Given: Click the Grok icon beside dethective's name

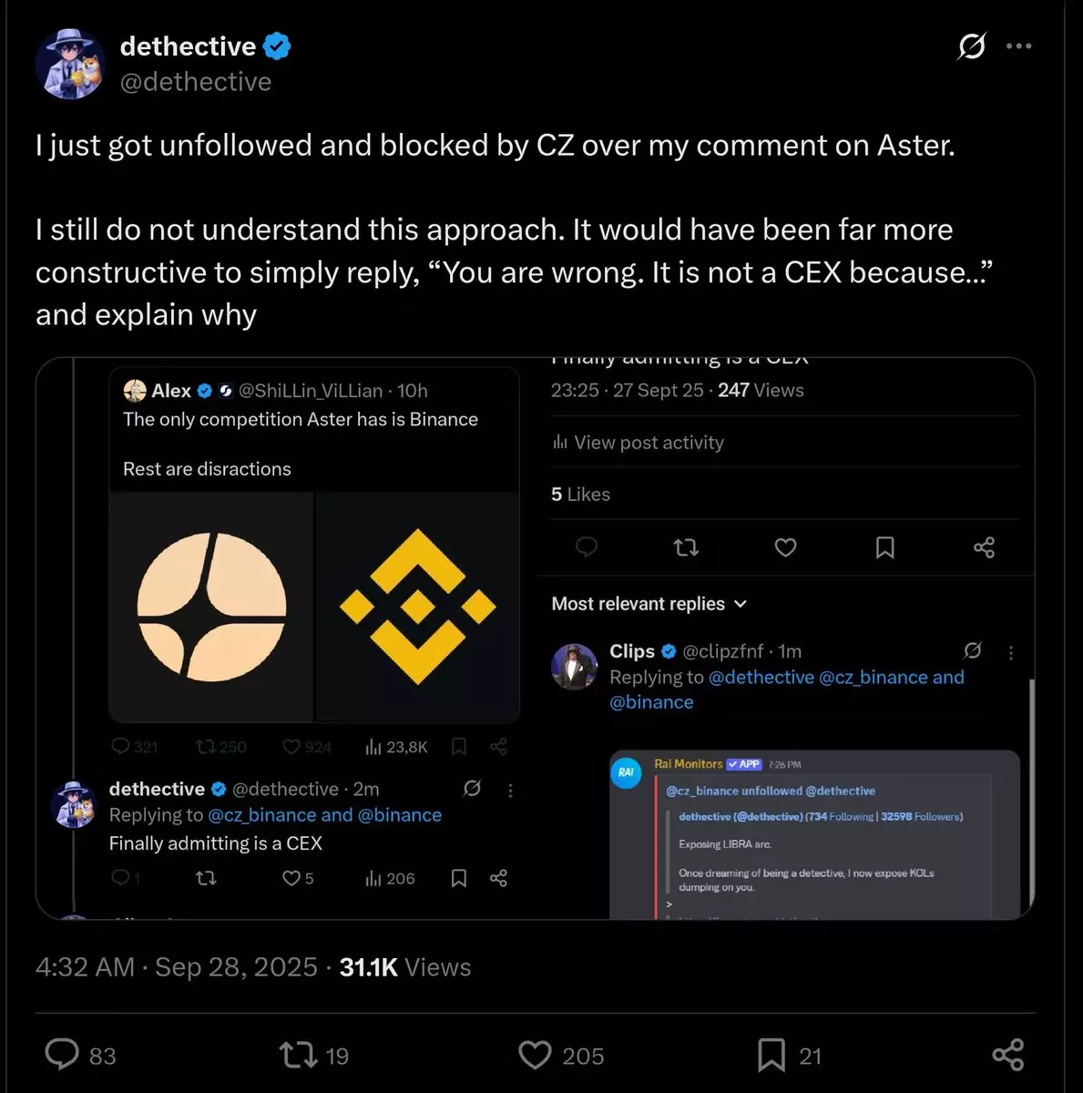Looking at the screenshot, I should coord(972,46).
